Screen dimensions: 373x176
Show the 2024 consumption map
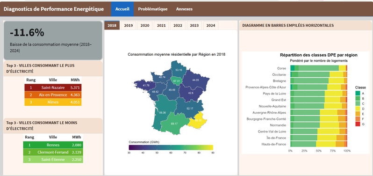[211, 25]
